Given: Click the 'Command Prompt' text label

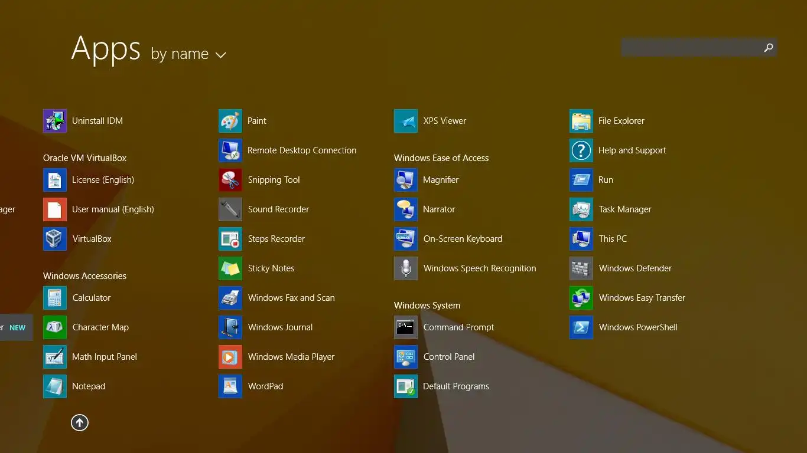Looking at the screenshot, I should [459, 327].
